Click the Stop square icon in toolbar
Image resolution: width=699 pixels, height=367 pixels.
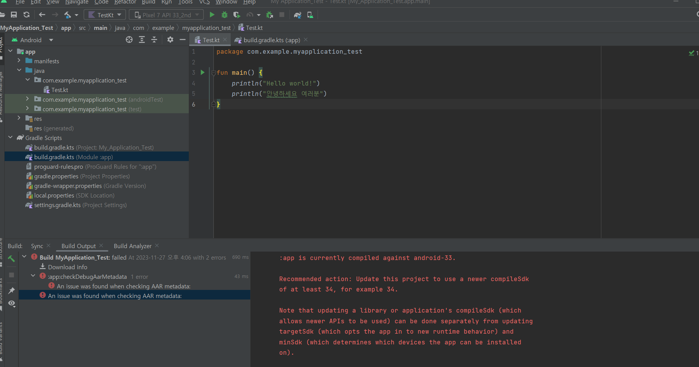(x=282, y=15)
